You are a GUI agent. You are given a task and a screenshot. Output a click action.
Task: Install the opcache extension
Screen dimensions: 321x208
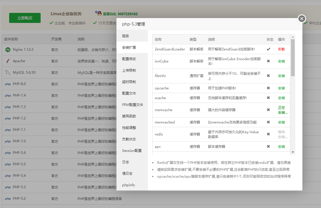pos(281,88)
